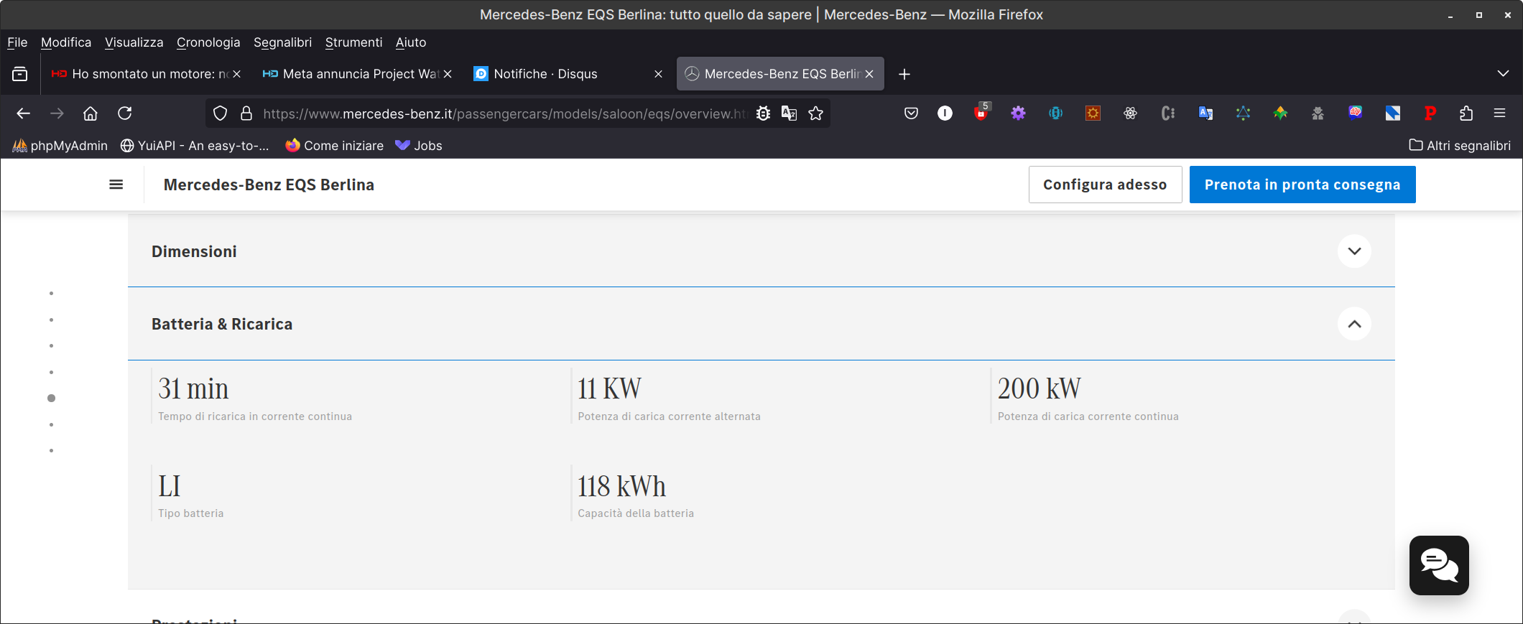1523x624 pixels.
Task: Open the Visualizza menu
Action: coord(134,42)
